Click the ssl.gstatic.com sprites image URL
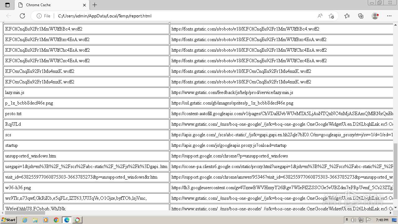Viewport: 398px width, 224px height. [232, 103]
